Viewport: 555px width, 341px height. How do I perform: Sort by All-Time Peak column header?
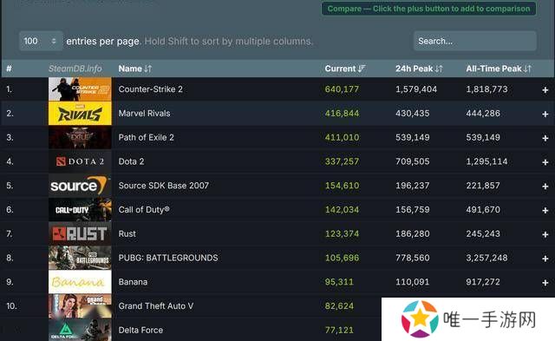499,69
